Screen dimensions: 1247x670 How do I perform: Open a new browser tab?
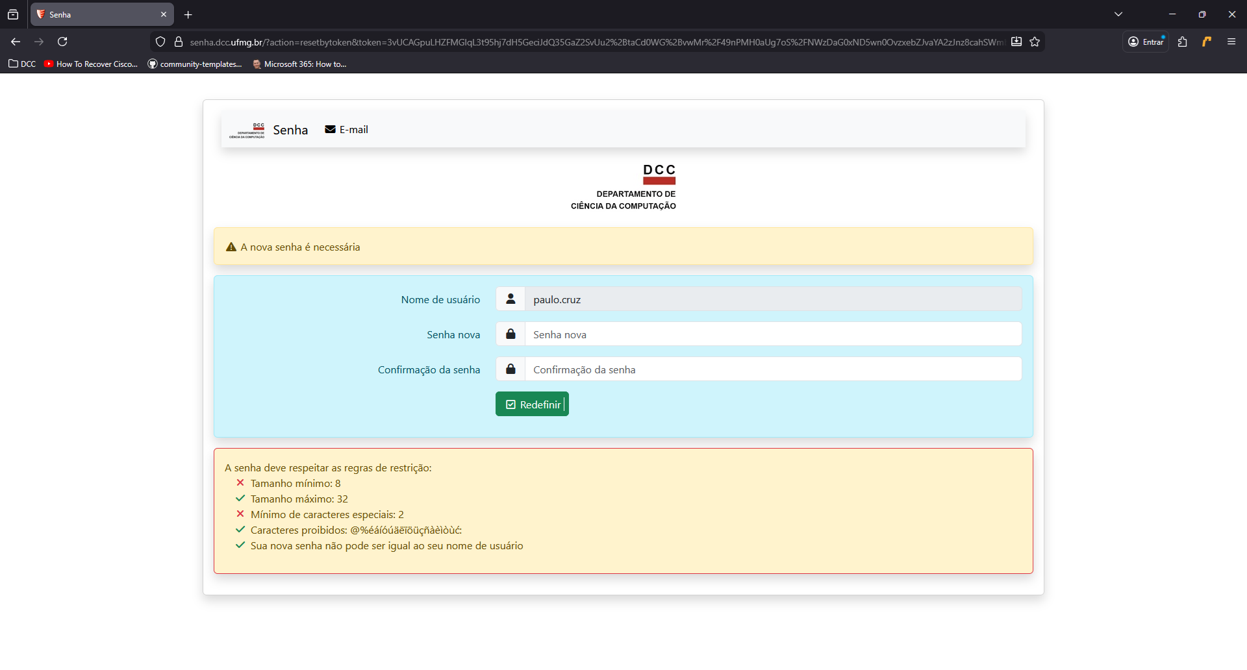(188, 14)
